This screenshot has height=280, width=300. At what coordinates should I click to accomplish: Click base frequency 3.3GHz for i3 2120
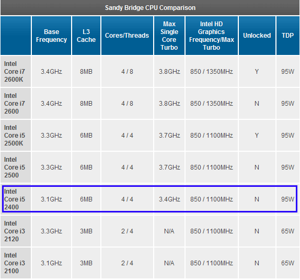coord(51,231)
